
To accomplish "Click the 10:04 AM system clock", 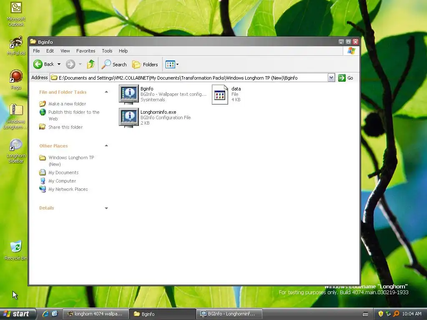I will (412, 314).
